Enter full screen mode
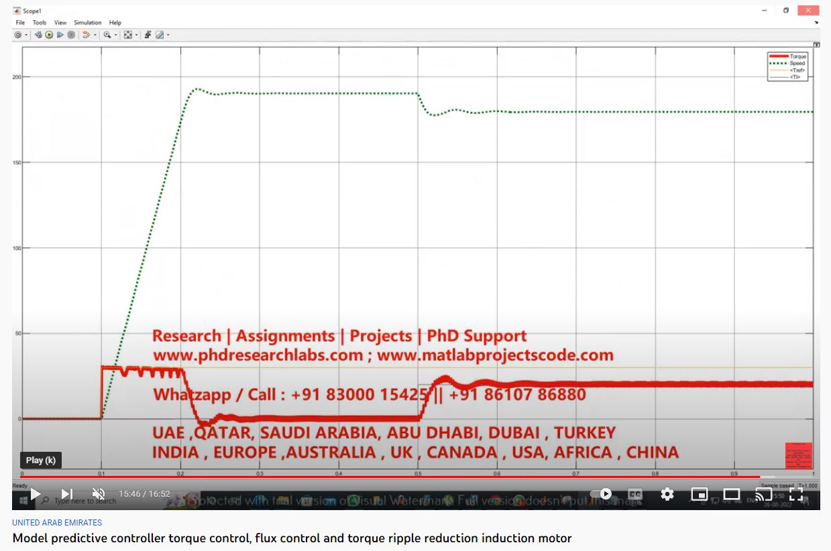 [796, 494]
